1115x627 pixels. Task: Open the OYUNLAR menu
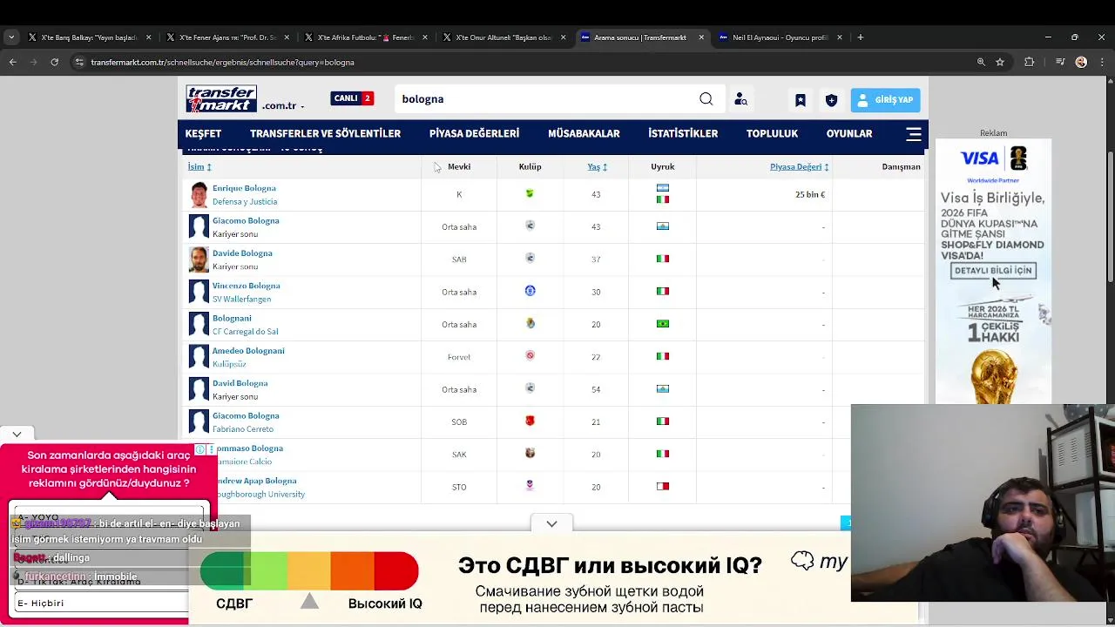[x=849, y=133]
